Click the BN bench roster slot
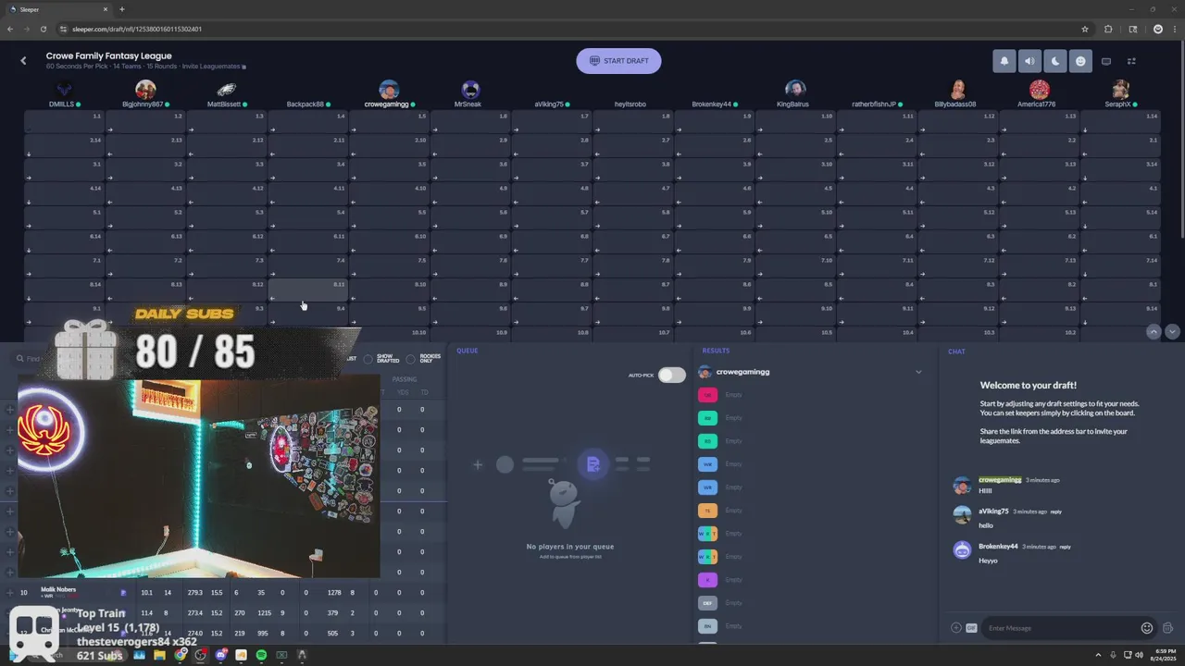This screenshot has height=666, width=1185. pyautogui.click(x=707, y=626)
